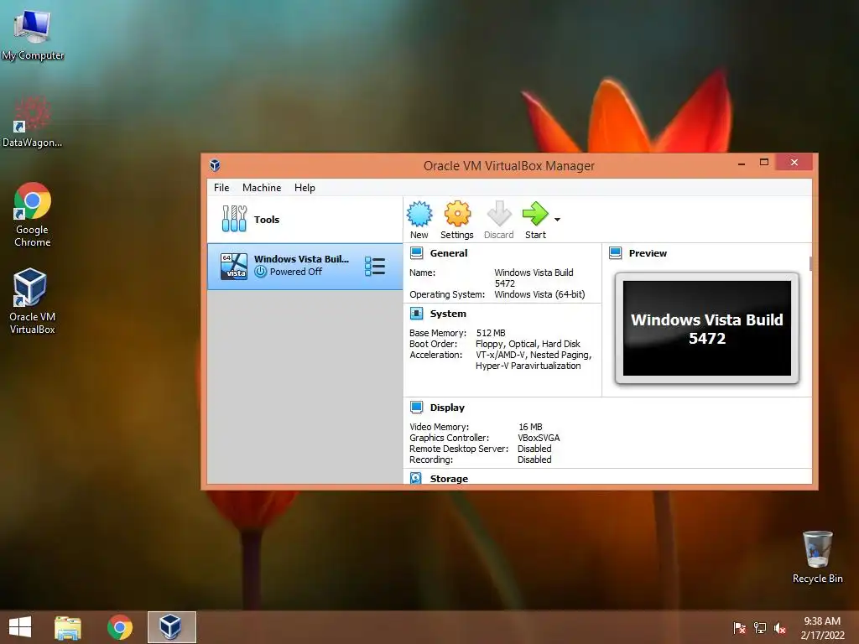Open the General section header link
This screenshot has height=644, width=859.
[449, 253]
